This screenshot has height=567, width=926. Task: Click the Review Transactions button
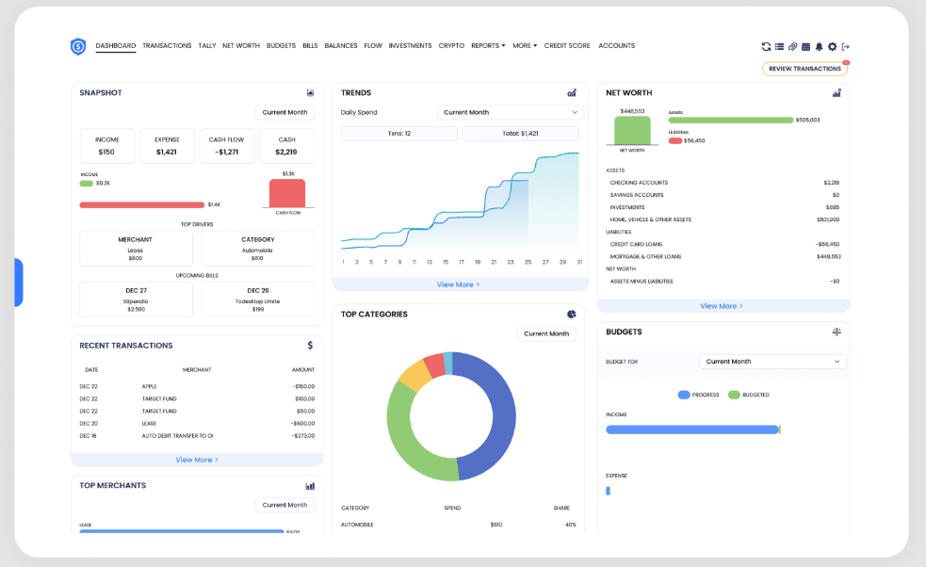[x=804, y=69]
